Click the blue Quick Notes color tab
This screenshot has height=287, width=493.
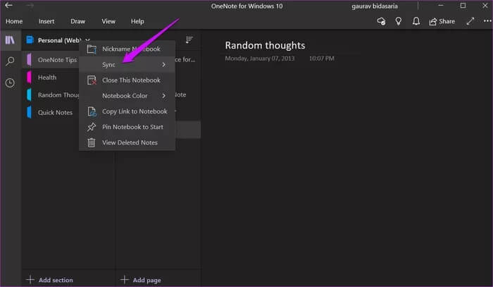point(29,112)
